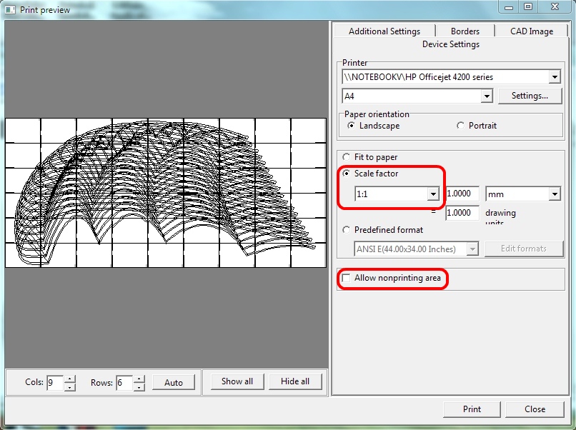Select the Landscape orientation option
Viewport: 576px width, 430px height.
click(351, 126)
